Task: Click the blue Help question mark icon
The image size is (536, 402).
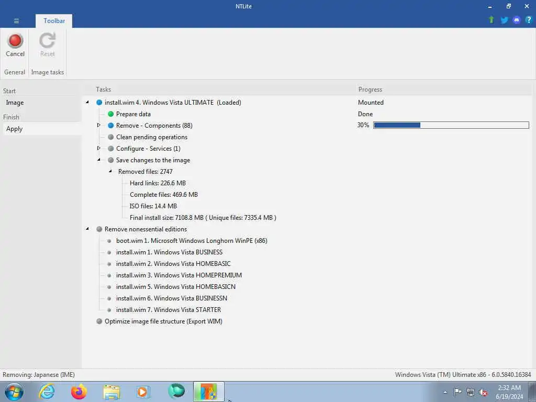Action: (529, 20)
